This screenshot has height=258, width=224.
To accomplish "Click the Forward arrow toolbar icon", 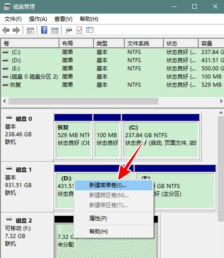I will click(x=16, y=30).
